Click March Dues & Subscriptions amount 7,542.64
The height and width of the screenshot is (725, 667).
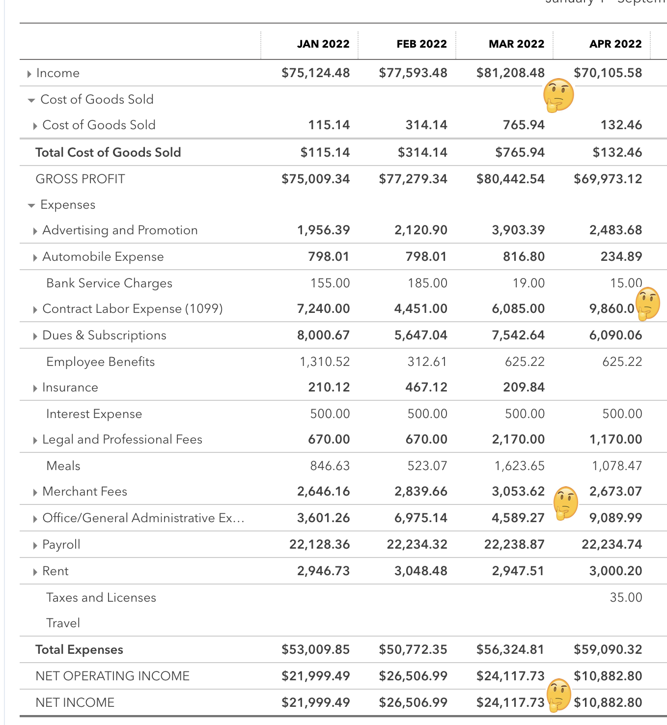pos(518,335)
